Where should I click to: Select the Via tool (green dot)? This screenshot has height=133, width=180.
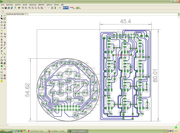2,66
